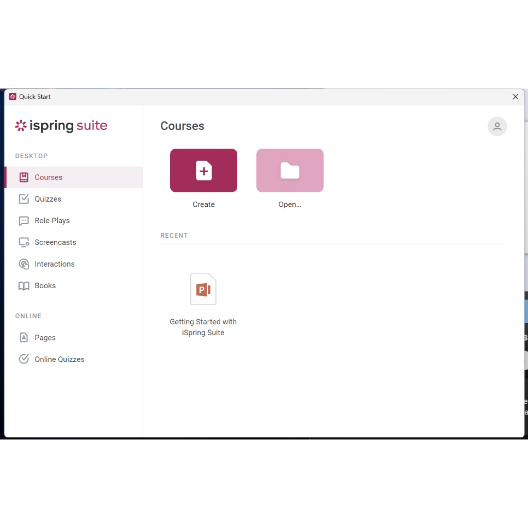Click the iSpring Suite logo
This screenshot has width=528, height=528.
61,126
